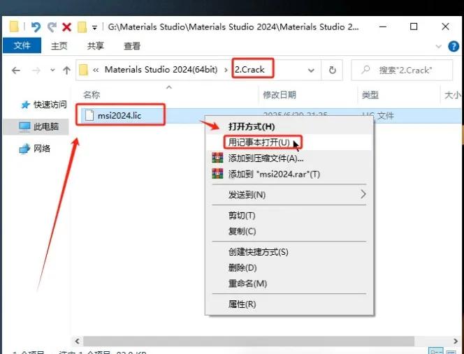This screenshot has height=354, width=464.
Task: Click the red X delete icon
Action: click(x=67, y=27)
